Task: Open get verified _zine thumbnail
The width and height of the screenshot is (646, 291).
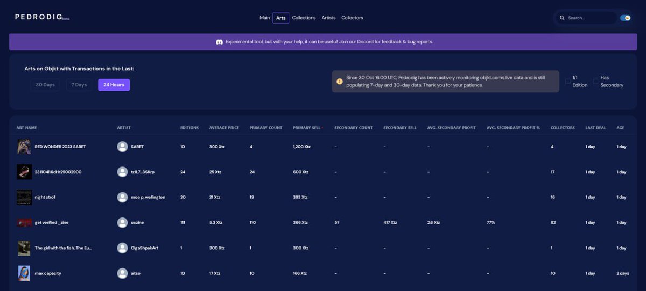Action: [x=24, y=222]
